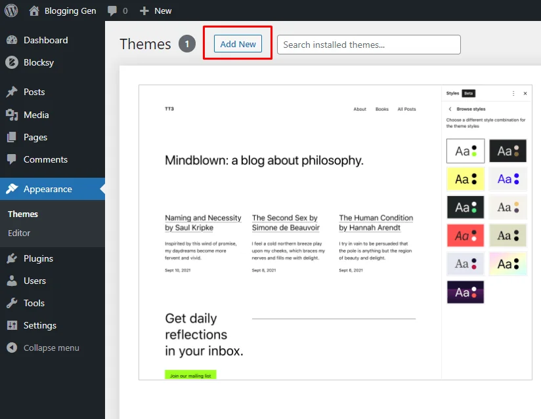Image resolution: width=541 pixels, height=419 pixels.
Task: Select the cream serif style swatch
Action: tap(508, 207)
